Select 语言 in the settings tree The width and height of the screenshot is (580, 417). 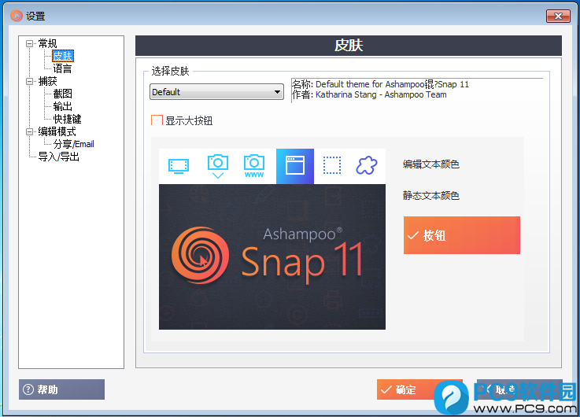(62, 68)
